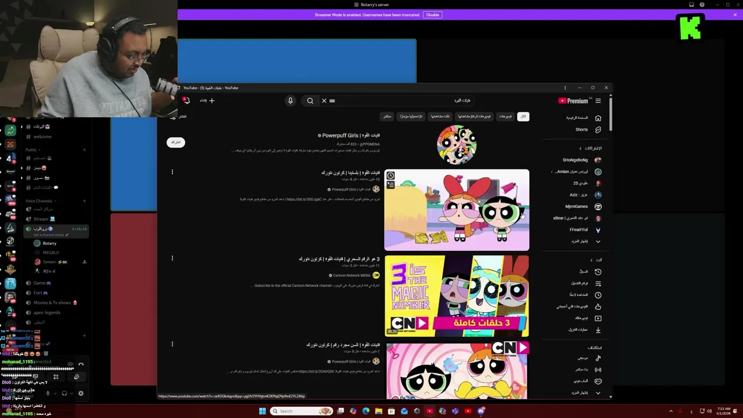The width and height of the screenshot is (743, 418).
Task: Click Subscribe on Powerpuff Girls channel
Action: 176,142
